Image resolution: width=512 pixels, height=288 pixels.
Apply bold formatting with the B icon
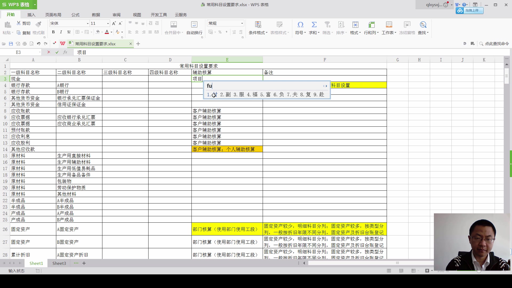pos(53,32)
